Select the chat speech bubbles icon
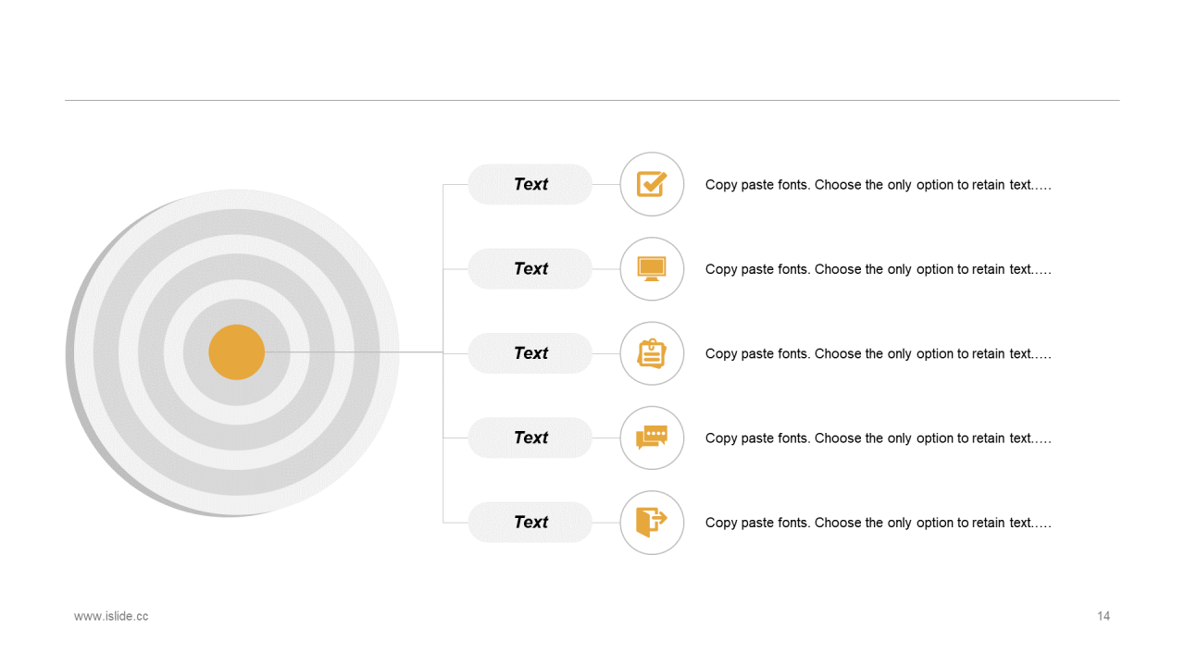This screenshot has height=666, width=1185. (652, 438)
